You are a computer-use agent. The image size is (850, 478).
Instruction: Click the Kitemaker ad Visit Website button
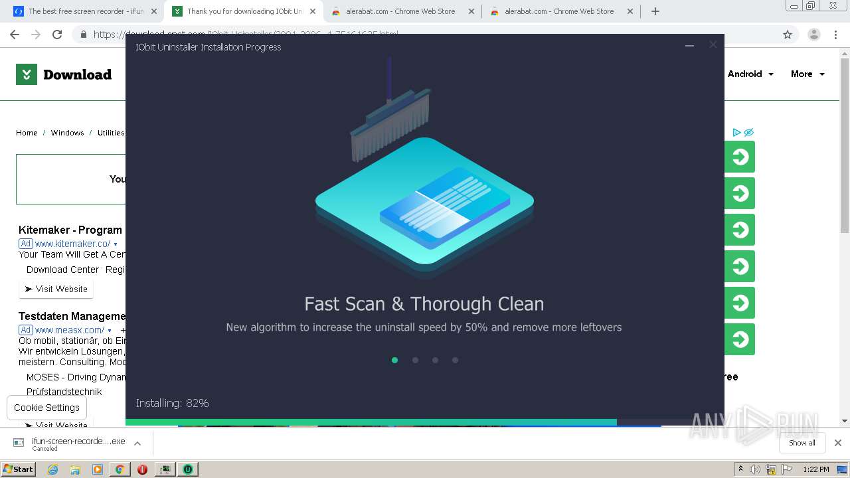[56, 289]
